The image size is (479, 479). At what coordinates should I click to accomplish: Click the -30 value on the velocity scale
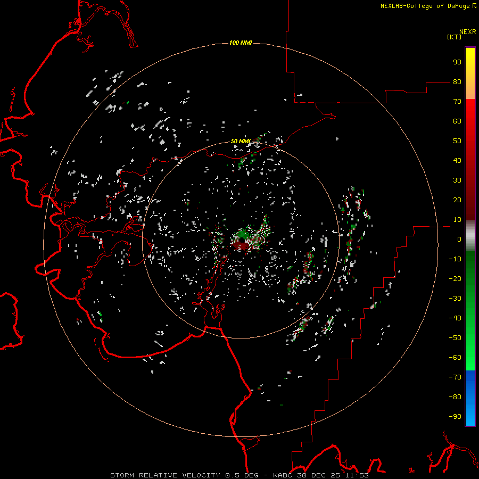[455, 299]
